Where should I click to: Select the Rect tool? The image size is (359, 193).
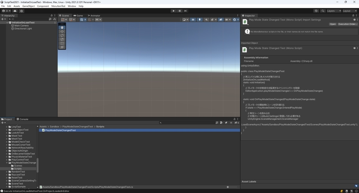pos(62,43)
